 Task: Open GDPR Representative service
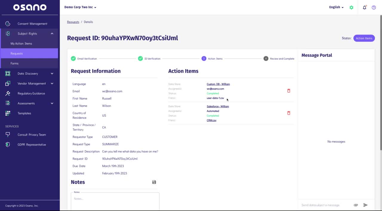(x=32, y=145)
